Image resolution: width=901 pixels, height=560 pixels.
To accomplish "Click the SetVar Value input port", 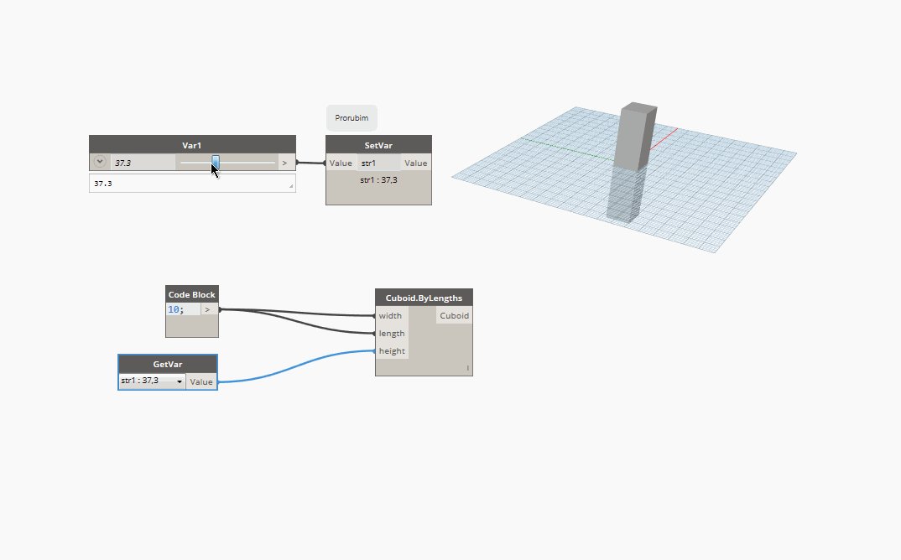I will point(341,163).
